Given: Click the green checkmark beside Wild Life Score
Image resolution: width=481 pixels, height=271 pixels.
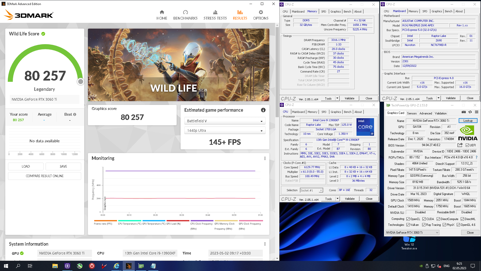Looking at the screenshot, I should click(x=43, y=34).
